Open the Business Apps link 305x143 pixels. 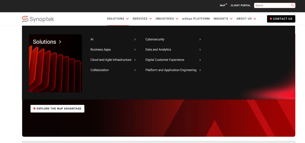[101, 50]
